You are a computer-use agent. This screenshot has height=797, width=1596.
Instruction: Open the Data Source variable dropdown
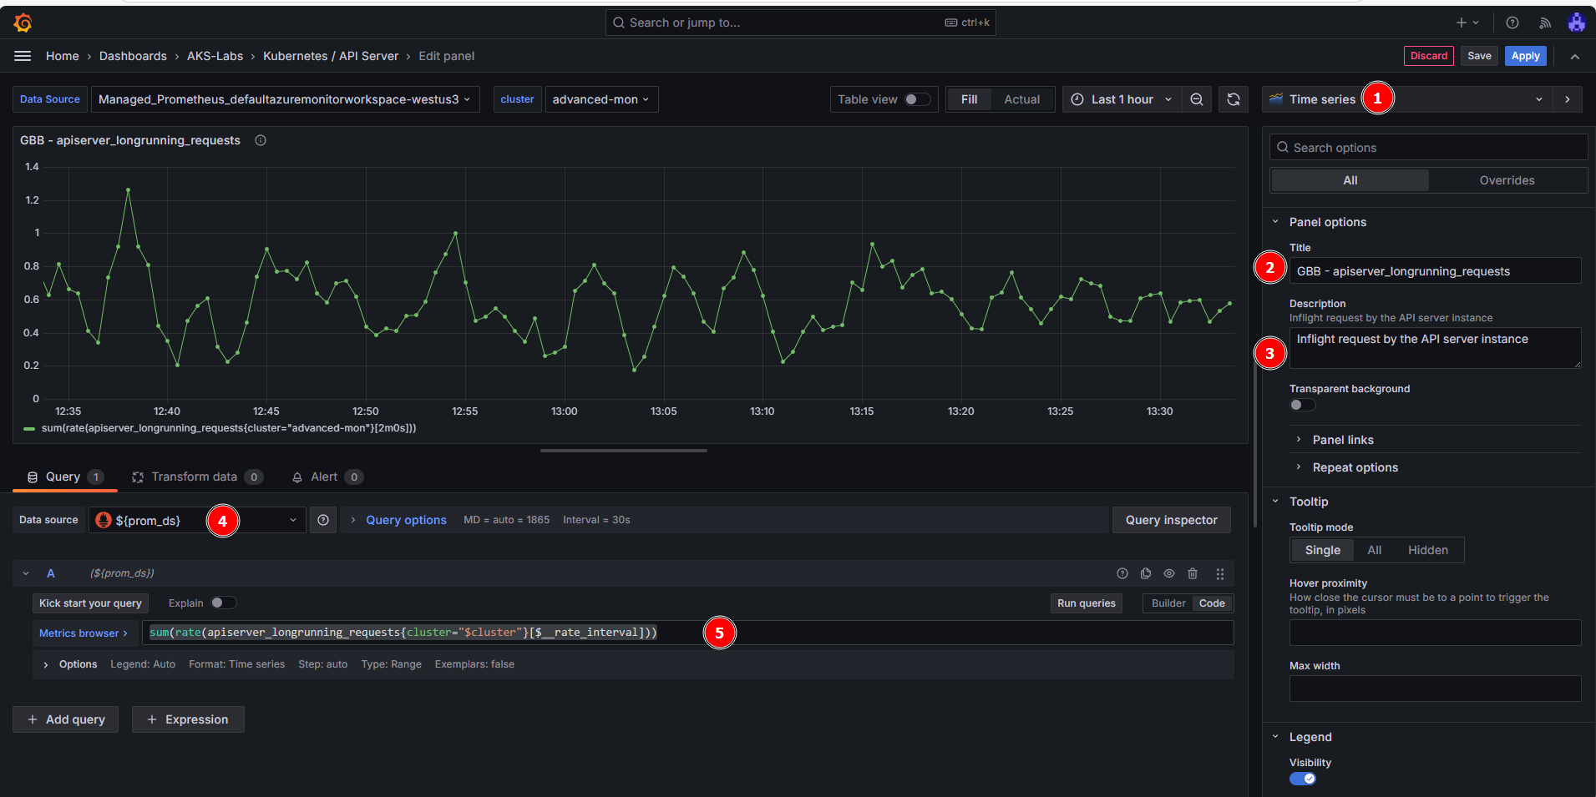286,99
